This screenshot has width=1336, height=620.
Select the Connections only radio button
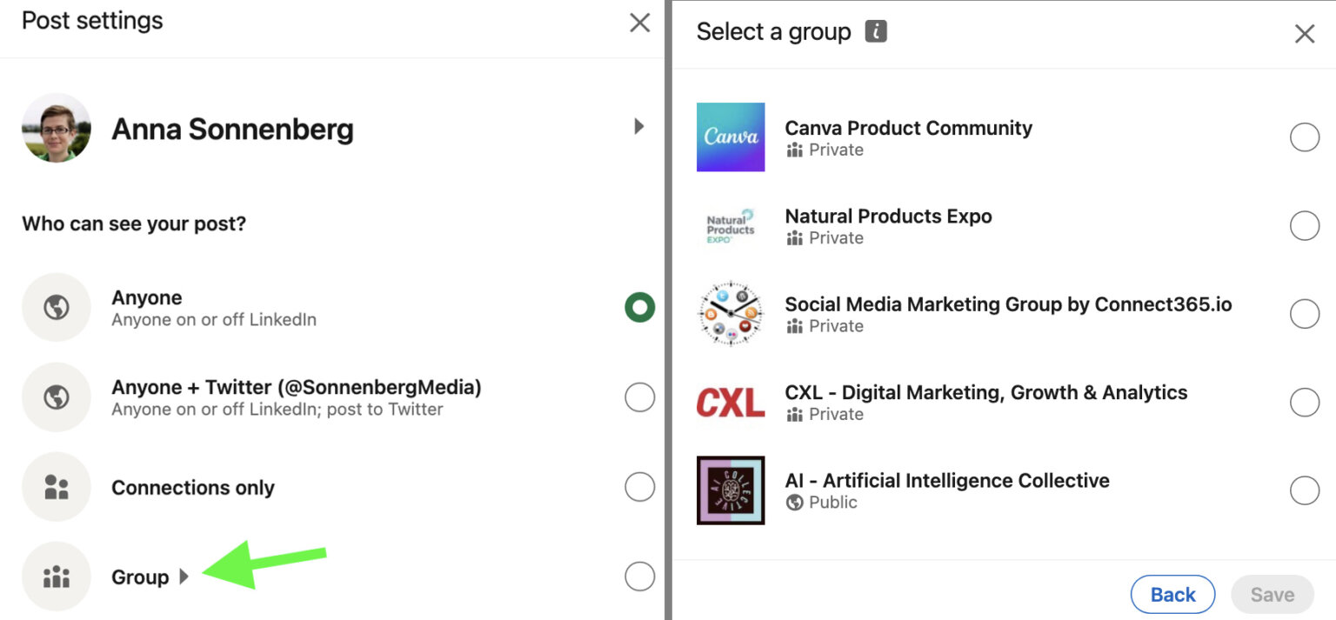(640, 487)
